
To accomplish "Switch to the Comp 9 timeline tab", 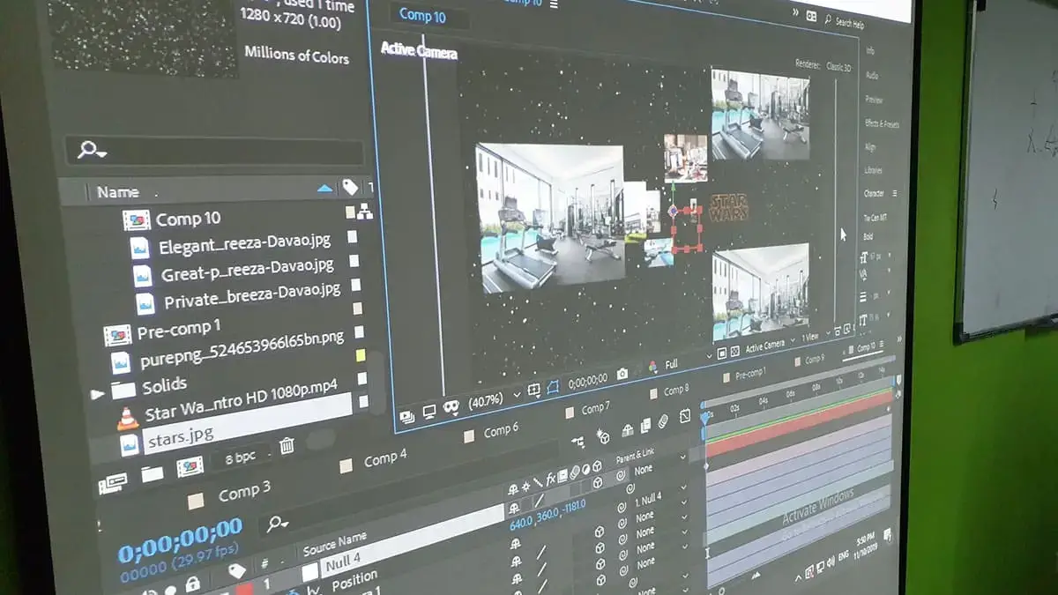I will pos(814,359).
